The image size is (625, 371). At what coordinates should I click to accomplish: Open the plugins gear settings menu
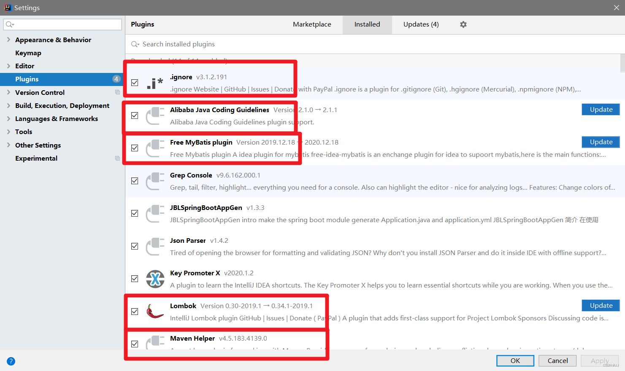coord(463,24)
